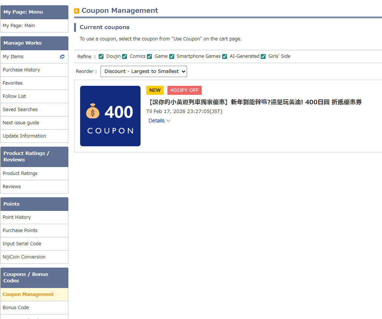Open the Bonus Code page

tap(16, 308)
